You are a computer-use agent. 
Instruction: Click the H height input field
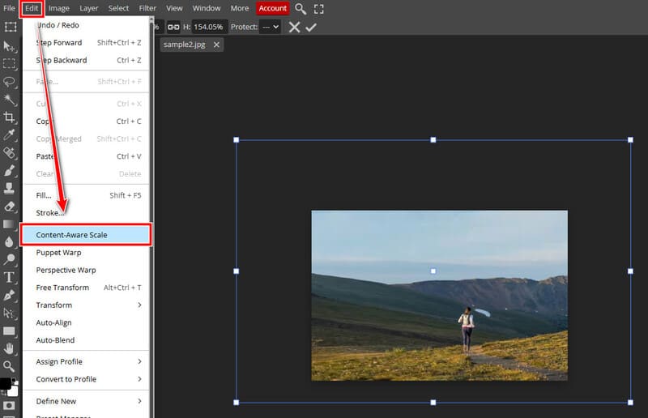(210, 27)
